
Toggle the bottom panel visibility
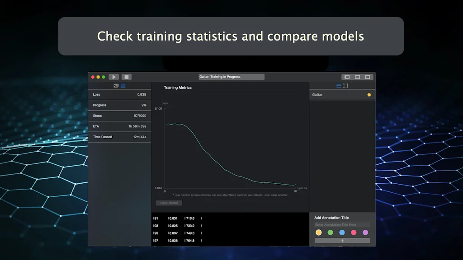[x=357, y=77]
